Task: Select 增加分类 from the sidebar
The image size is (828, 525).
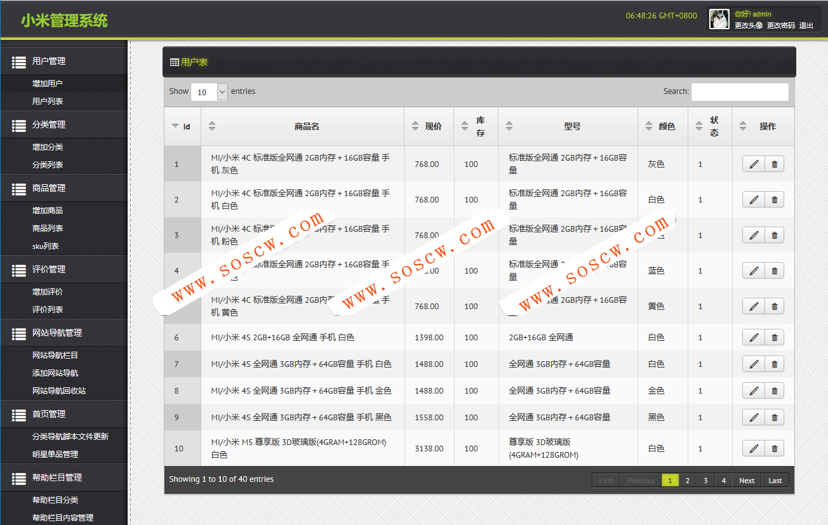Action: click(x=48, y=147)
